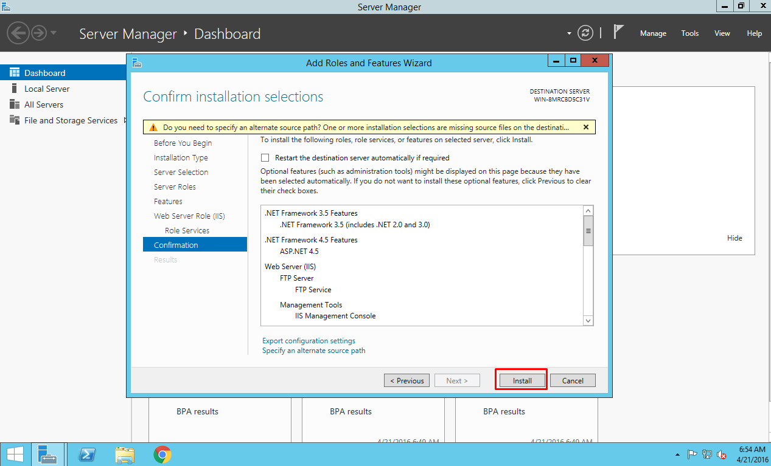
Task: Click Server Manager taskbar icon
Action: tap(47, 454)
